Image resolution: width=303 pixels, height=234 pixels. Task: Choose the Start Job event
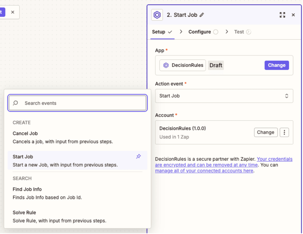pyautogui.click(x=77, y=161)
